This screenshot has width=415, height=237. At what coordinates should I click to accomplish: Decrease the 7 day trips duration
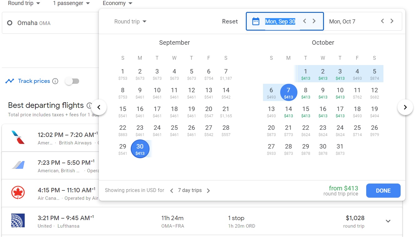pyautogui.click(x=172, y=191)
